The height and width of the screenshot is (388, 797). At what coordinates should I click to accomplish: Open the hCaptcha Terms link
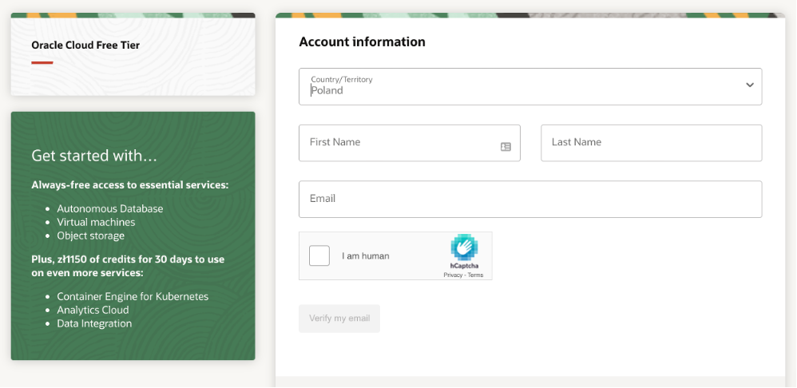click(x=476, y=275)
